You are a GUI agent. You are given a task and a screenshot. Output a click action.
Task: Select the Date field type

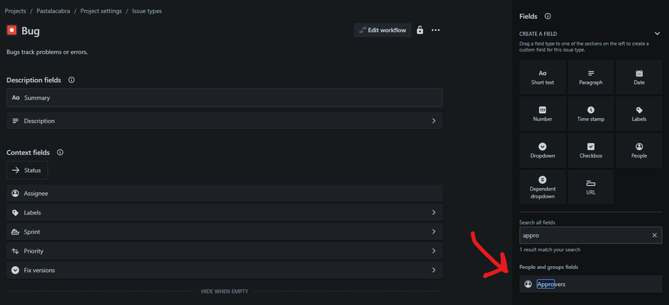pos(639,77)
